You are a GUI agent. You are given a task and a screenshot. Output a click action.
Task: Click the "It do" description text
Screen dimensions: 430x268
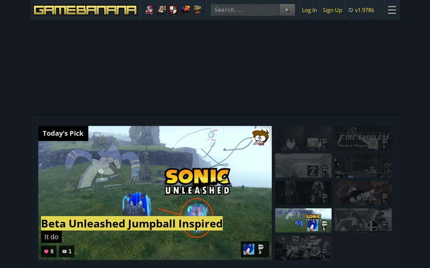51,237
